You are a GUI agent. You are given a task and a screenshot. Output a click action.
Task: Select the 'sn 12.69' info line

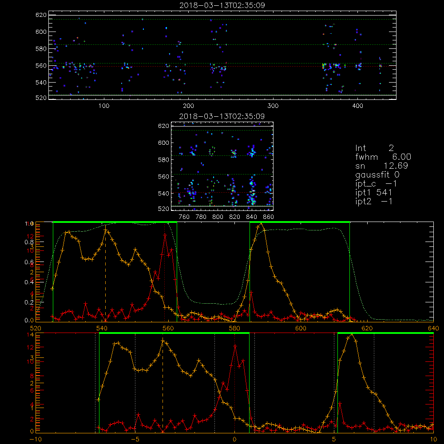(381, 166)
